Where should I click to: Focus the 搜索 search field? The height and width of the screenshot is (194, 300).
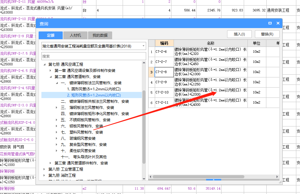coord(94,56)
